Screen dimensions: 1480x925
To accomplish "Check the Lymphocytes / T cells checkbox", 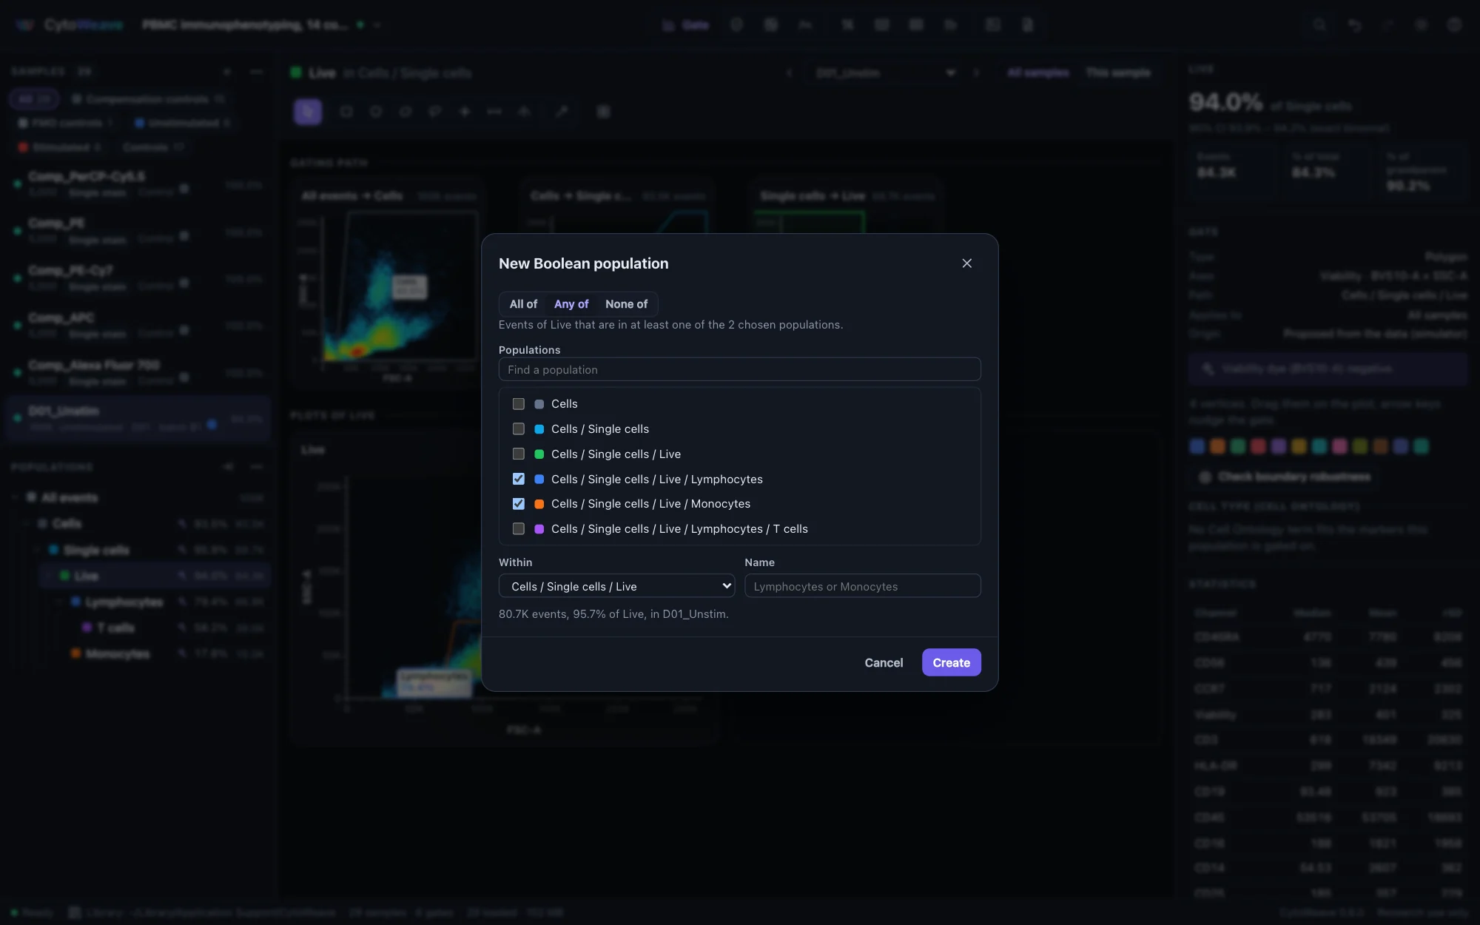I will 519,529.
